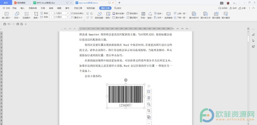Image resolution: width=257 pixels, height=125 pixels.
Task: Click the new tab plus button
Action: [x=119, y=3]
